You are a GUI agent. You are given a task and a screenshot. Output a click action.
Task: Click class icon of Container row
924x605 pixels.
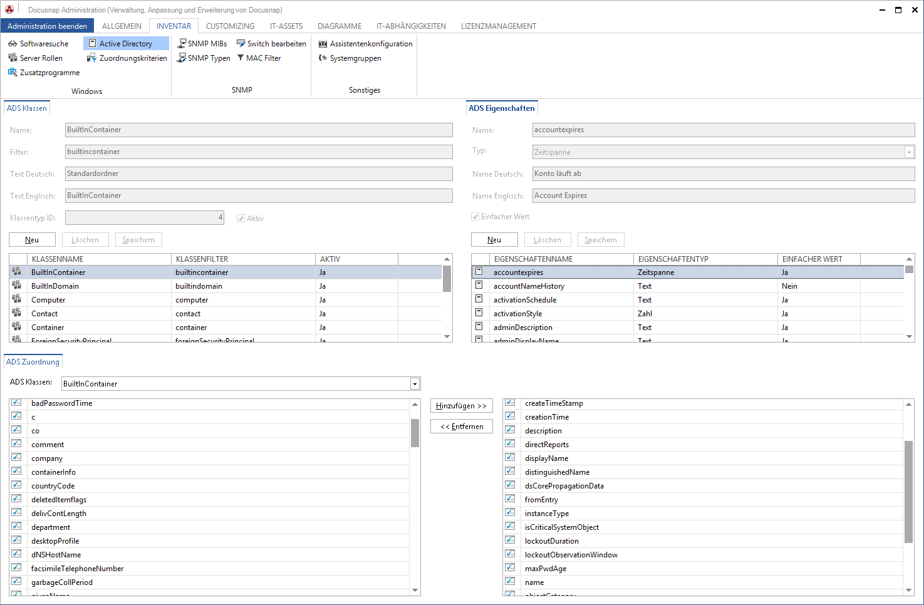pyautogui.click(x=17, y=327)
